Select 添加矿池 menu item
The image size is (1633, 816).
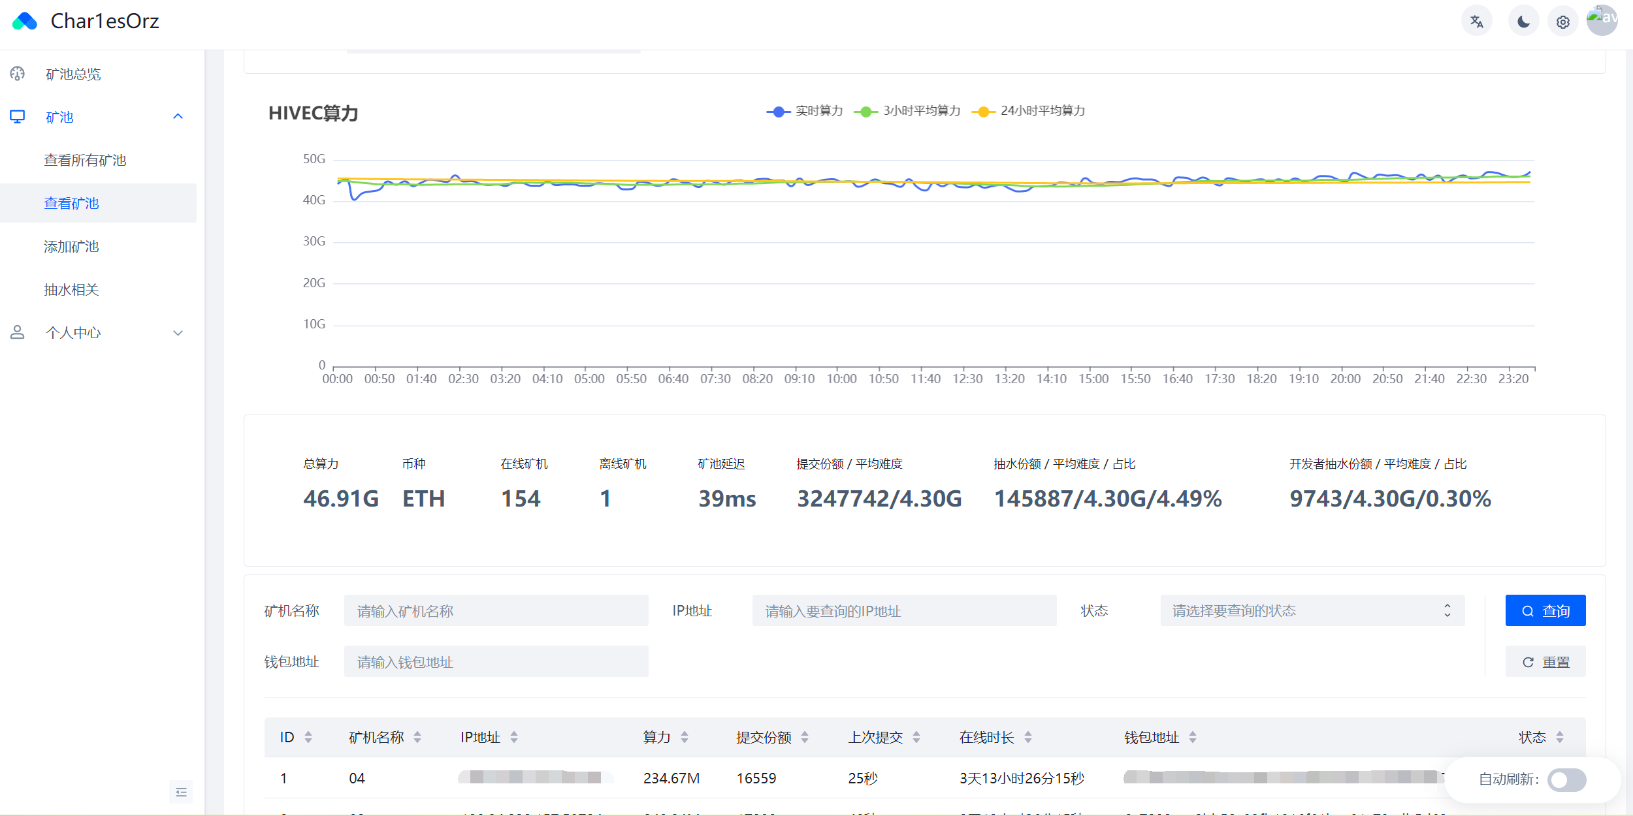coord(71,246)
